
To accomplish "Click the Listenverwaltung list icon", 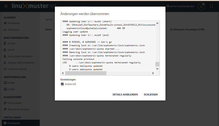I will 5,69.
